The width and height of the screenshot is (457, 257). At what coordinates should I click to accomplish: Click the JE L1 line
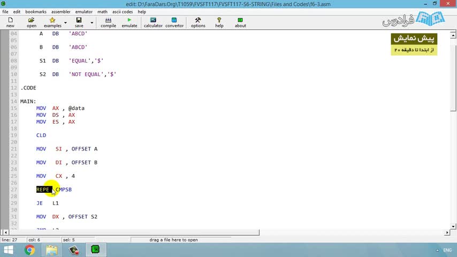coord(48,203)
